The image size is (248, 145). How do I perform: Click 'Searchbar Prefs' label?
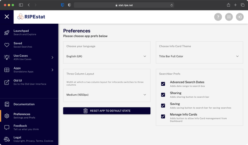pos(170,74)
